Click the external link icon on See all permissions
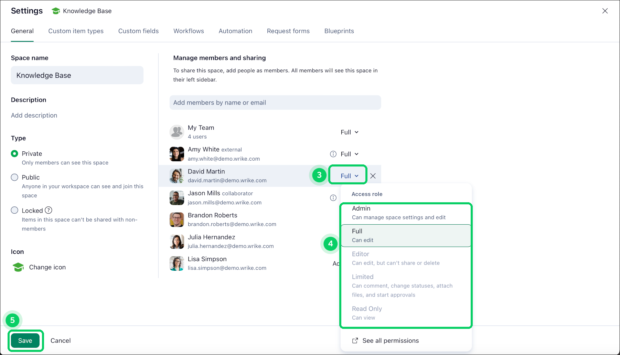The image size is (620, 355). 354,340
